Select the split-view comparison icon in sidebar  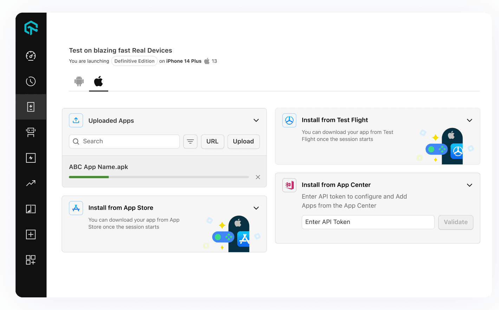point(31,209)
